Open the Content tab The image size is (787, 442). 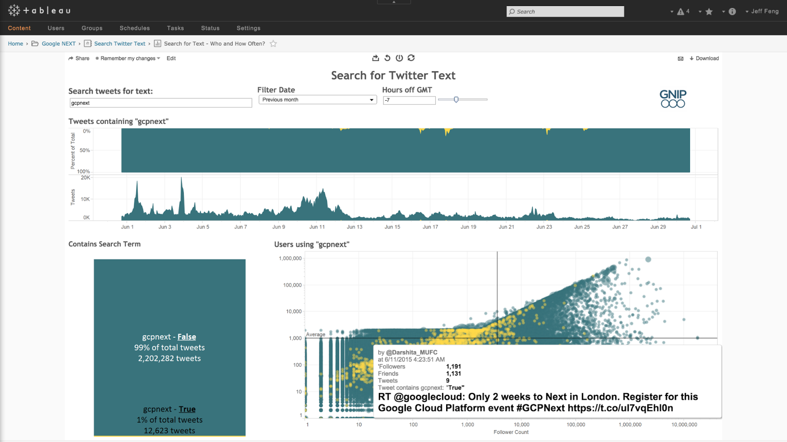(x=19, y=29)
